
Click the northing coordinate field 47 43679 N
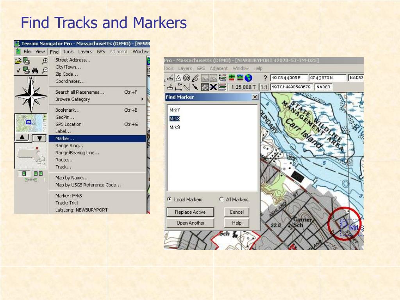(328, 78)
